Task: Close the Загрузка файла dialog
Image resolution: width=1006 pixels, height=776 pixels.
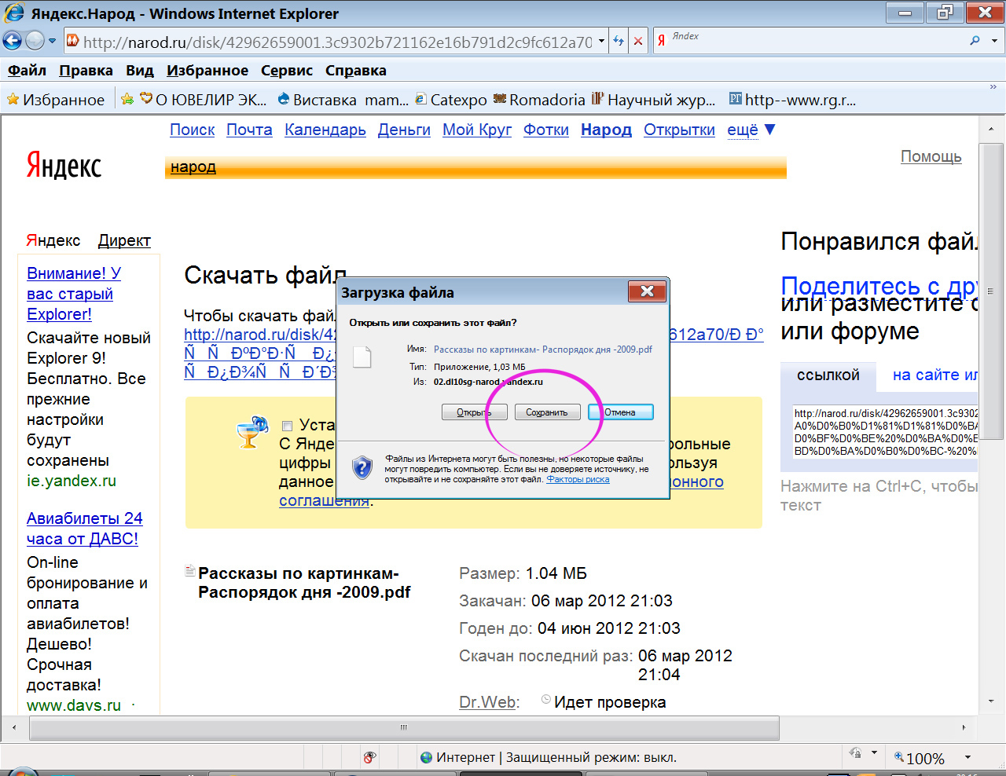Action: (x=647, y=291)
